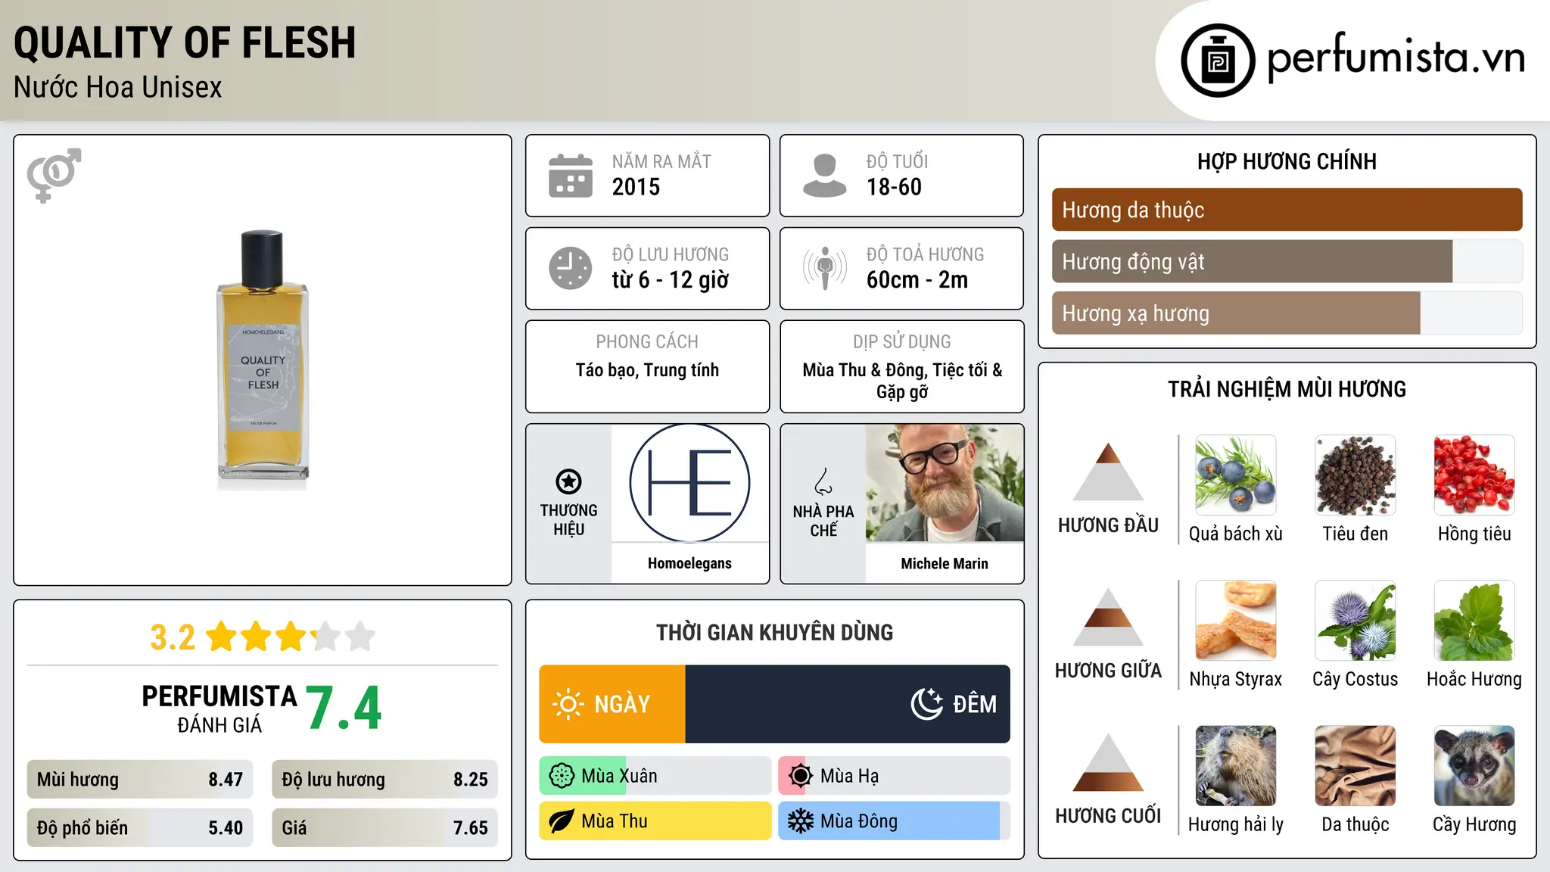Screen dimensions: 1550x872
Task: Click the Mùa Thu season bar
Action: pyautogui.click(x=655, y=821)
